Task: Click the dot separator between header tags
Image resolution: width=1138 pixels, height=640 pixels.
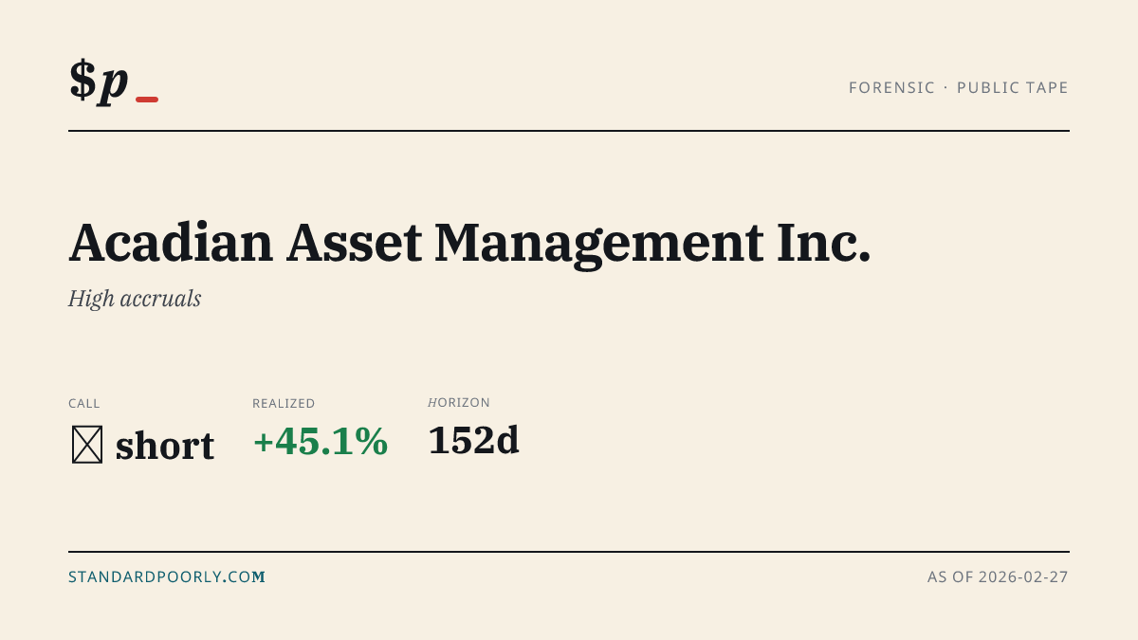Action: coord(945,88)
